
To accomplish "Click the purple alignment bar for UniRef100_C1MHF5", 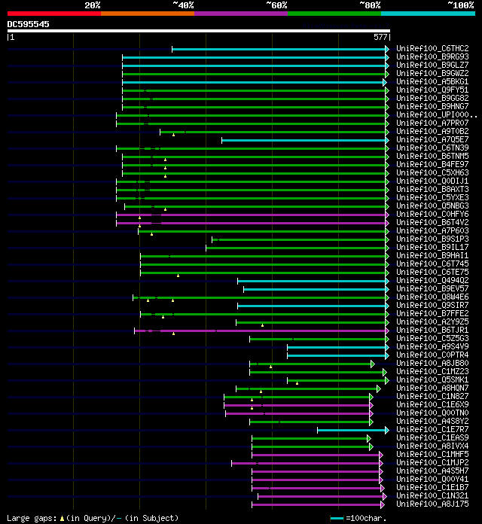I will coord(316,455).
